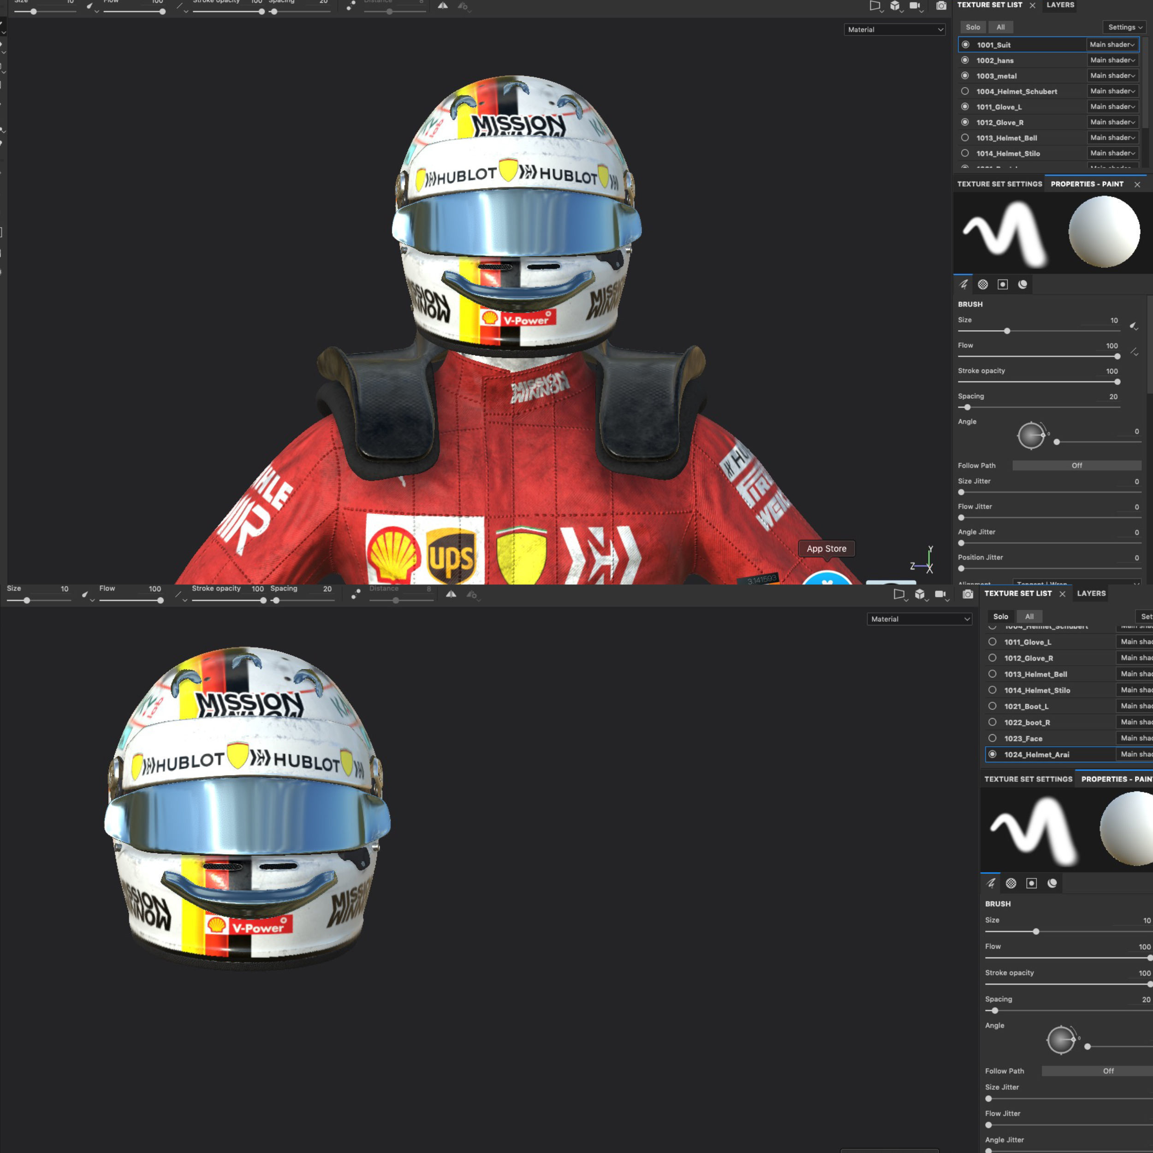Image resolution: width=1153 pixels, height=1153 pixels.
Task: Click the screenshot camera icon in the lower toolbar
Action: coord(968,594)
